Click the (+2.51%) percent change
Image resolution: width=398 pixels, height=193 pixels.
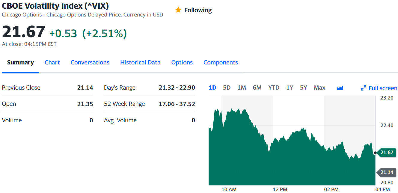pyautogui.click(x=104, y=34)
